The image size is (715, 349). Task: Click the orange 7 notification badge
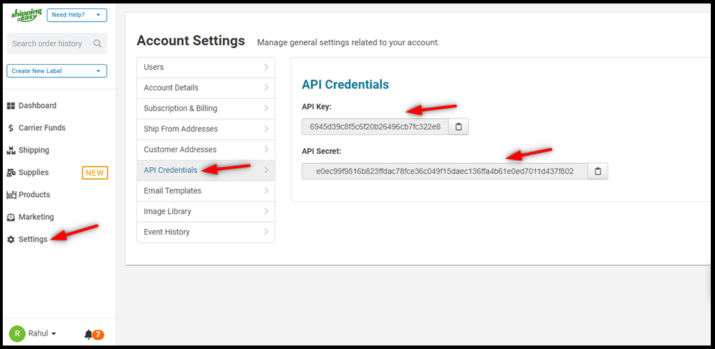(98, 335)
